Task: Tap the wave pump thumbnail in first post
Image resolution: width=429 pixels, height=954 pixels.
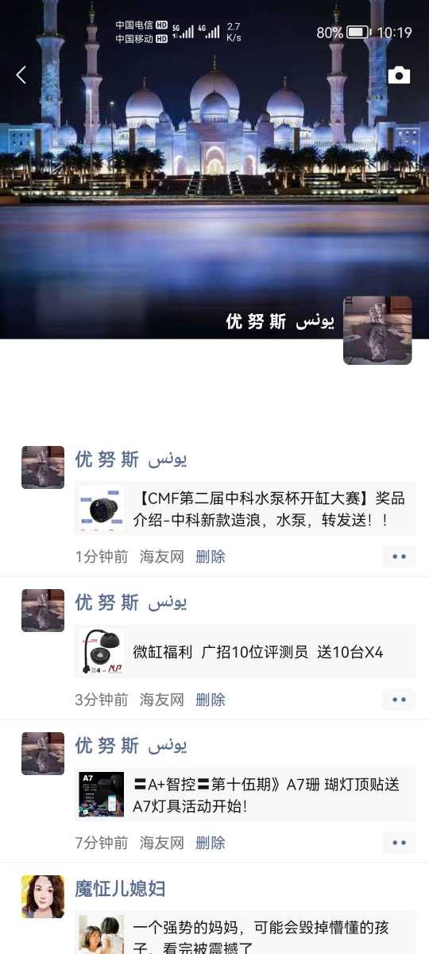Action: (102, 509)
